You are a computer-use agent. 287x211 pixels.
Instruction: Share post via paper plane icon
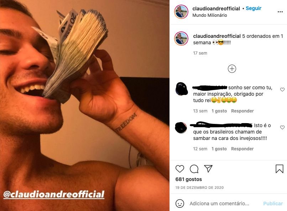[x=208, y=169]
